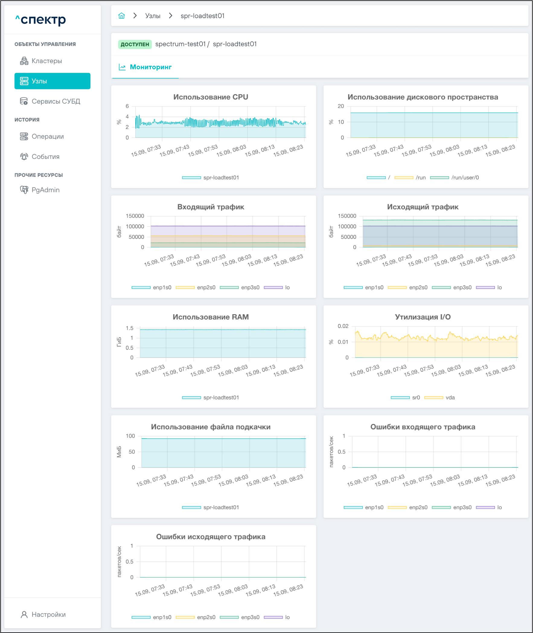Switch to the Мониторинг tab
The image size is (533, 633).
click(x=145, y=67)
